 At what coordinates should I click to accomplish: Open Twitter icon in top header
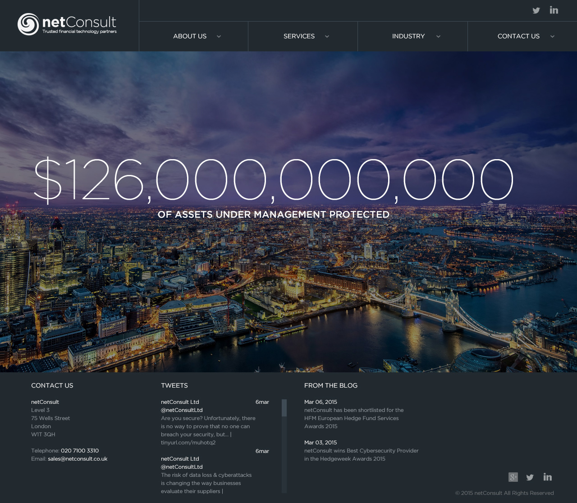click(536, 10)
